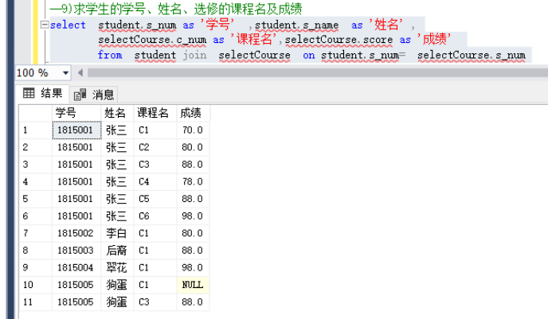Click course cell C6
Viewport: 548px width, 319px height.
click(x=155, y=216)
